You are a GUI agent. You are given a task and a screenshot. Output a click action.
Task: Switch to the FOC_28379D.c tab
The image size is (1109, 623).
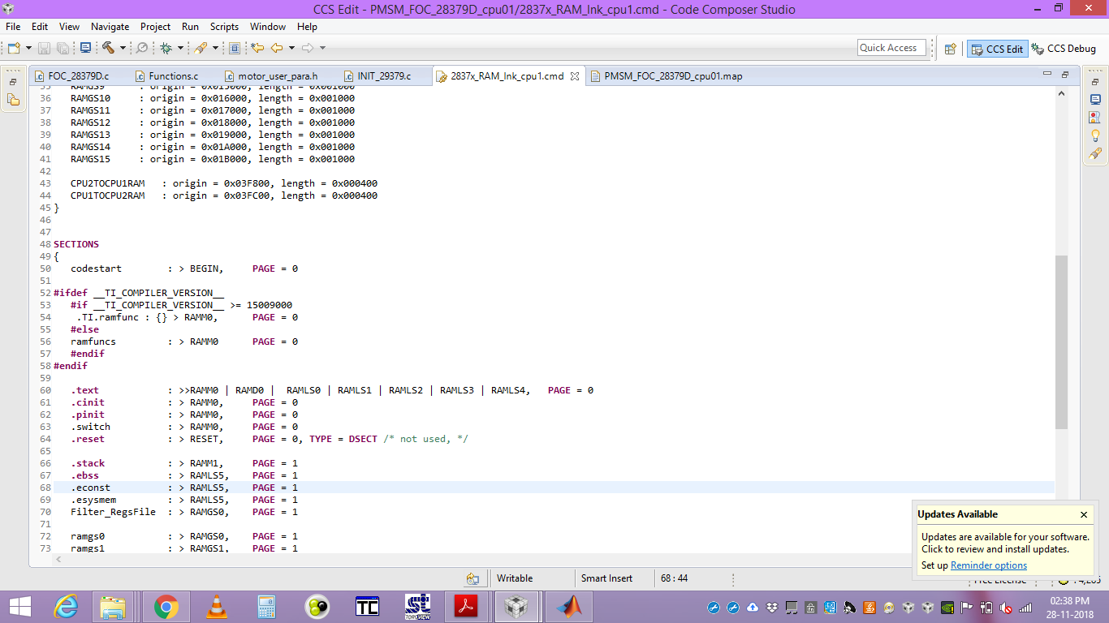[x=78, y=76]
